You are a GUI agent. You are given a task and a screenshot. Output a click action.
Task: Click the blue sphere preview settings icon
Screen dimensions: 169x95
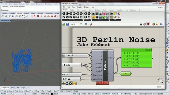161,24
